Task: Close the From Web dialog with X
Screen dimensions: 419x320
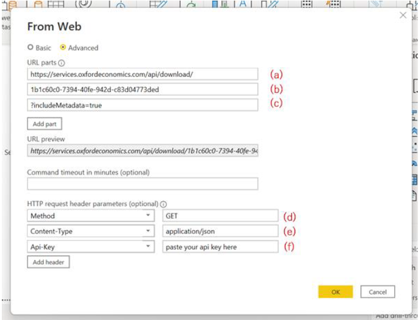Action: point(403,16)
